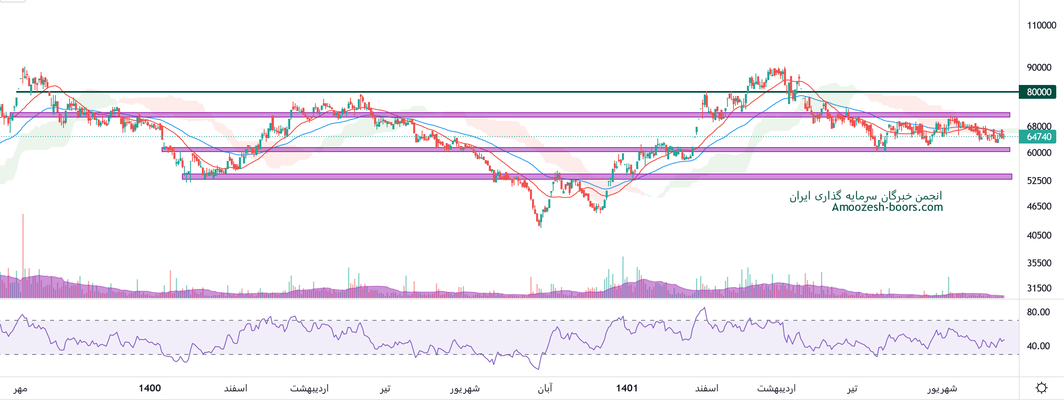The height and width of the screenshot is (400, 1064).
Task: Click the tallest volume bar at far left
Action: click(x=23, y=256)
